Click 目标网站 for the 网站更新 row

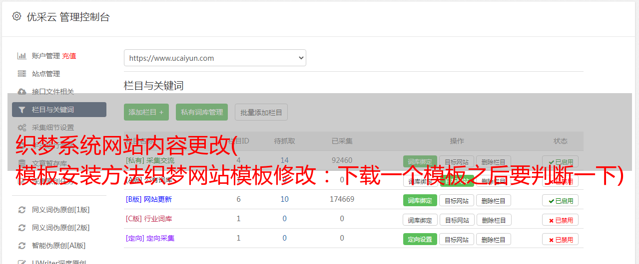click(457, 200)
